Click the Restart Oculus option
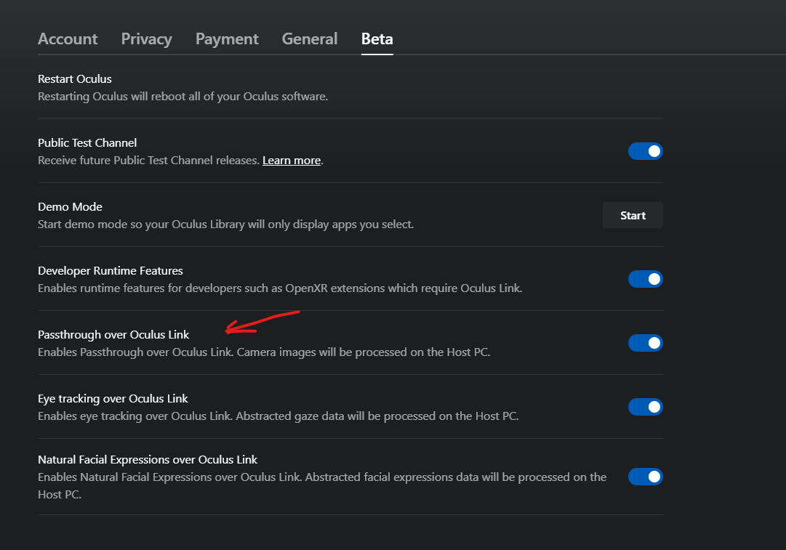The height and width of the screenshot is (550, 786). 74,78
